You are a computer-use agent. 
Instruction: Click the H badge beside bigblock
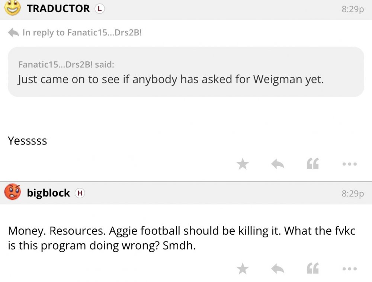[80, 193]
